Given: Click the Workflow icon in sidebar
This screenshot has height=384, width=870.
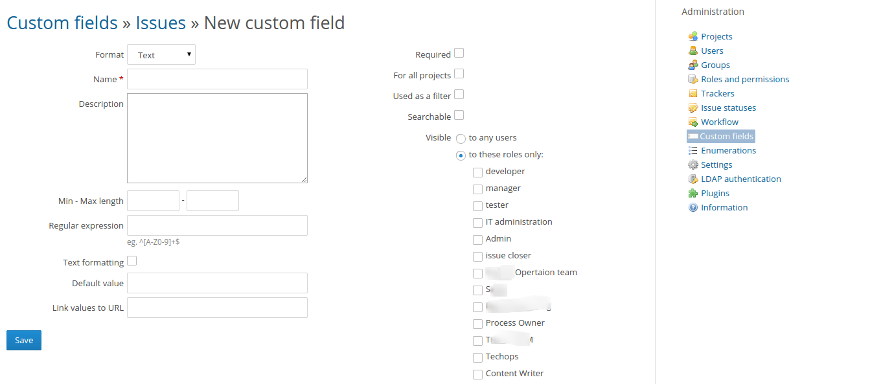Looking at the screenshot, I should [x=693, y=122].
